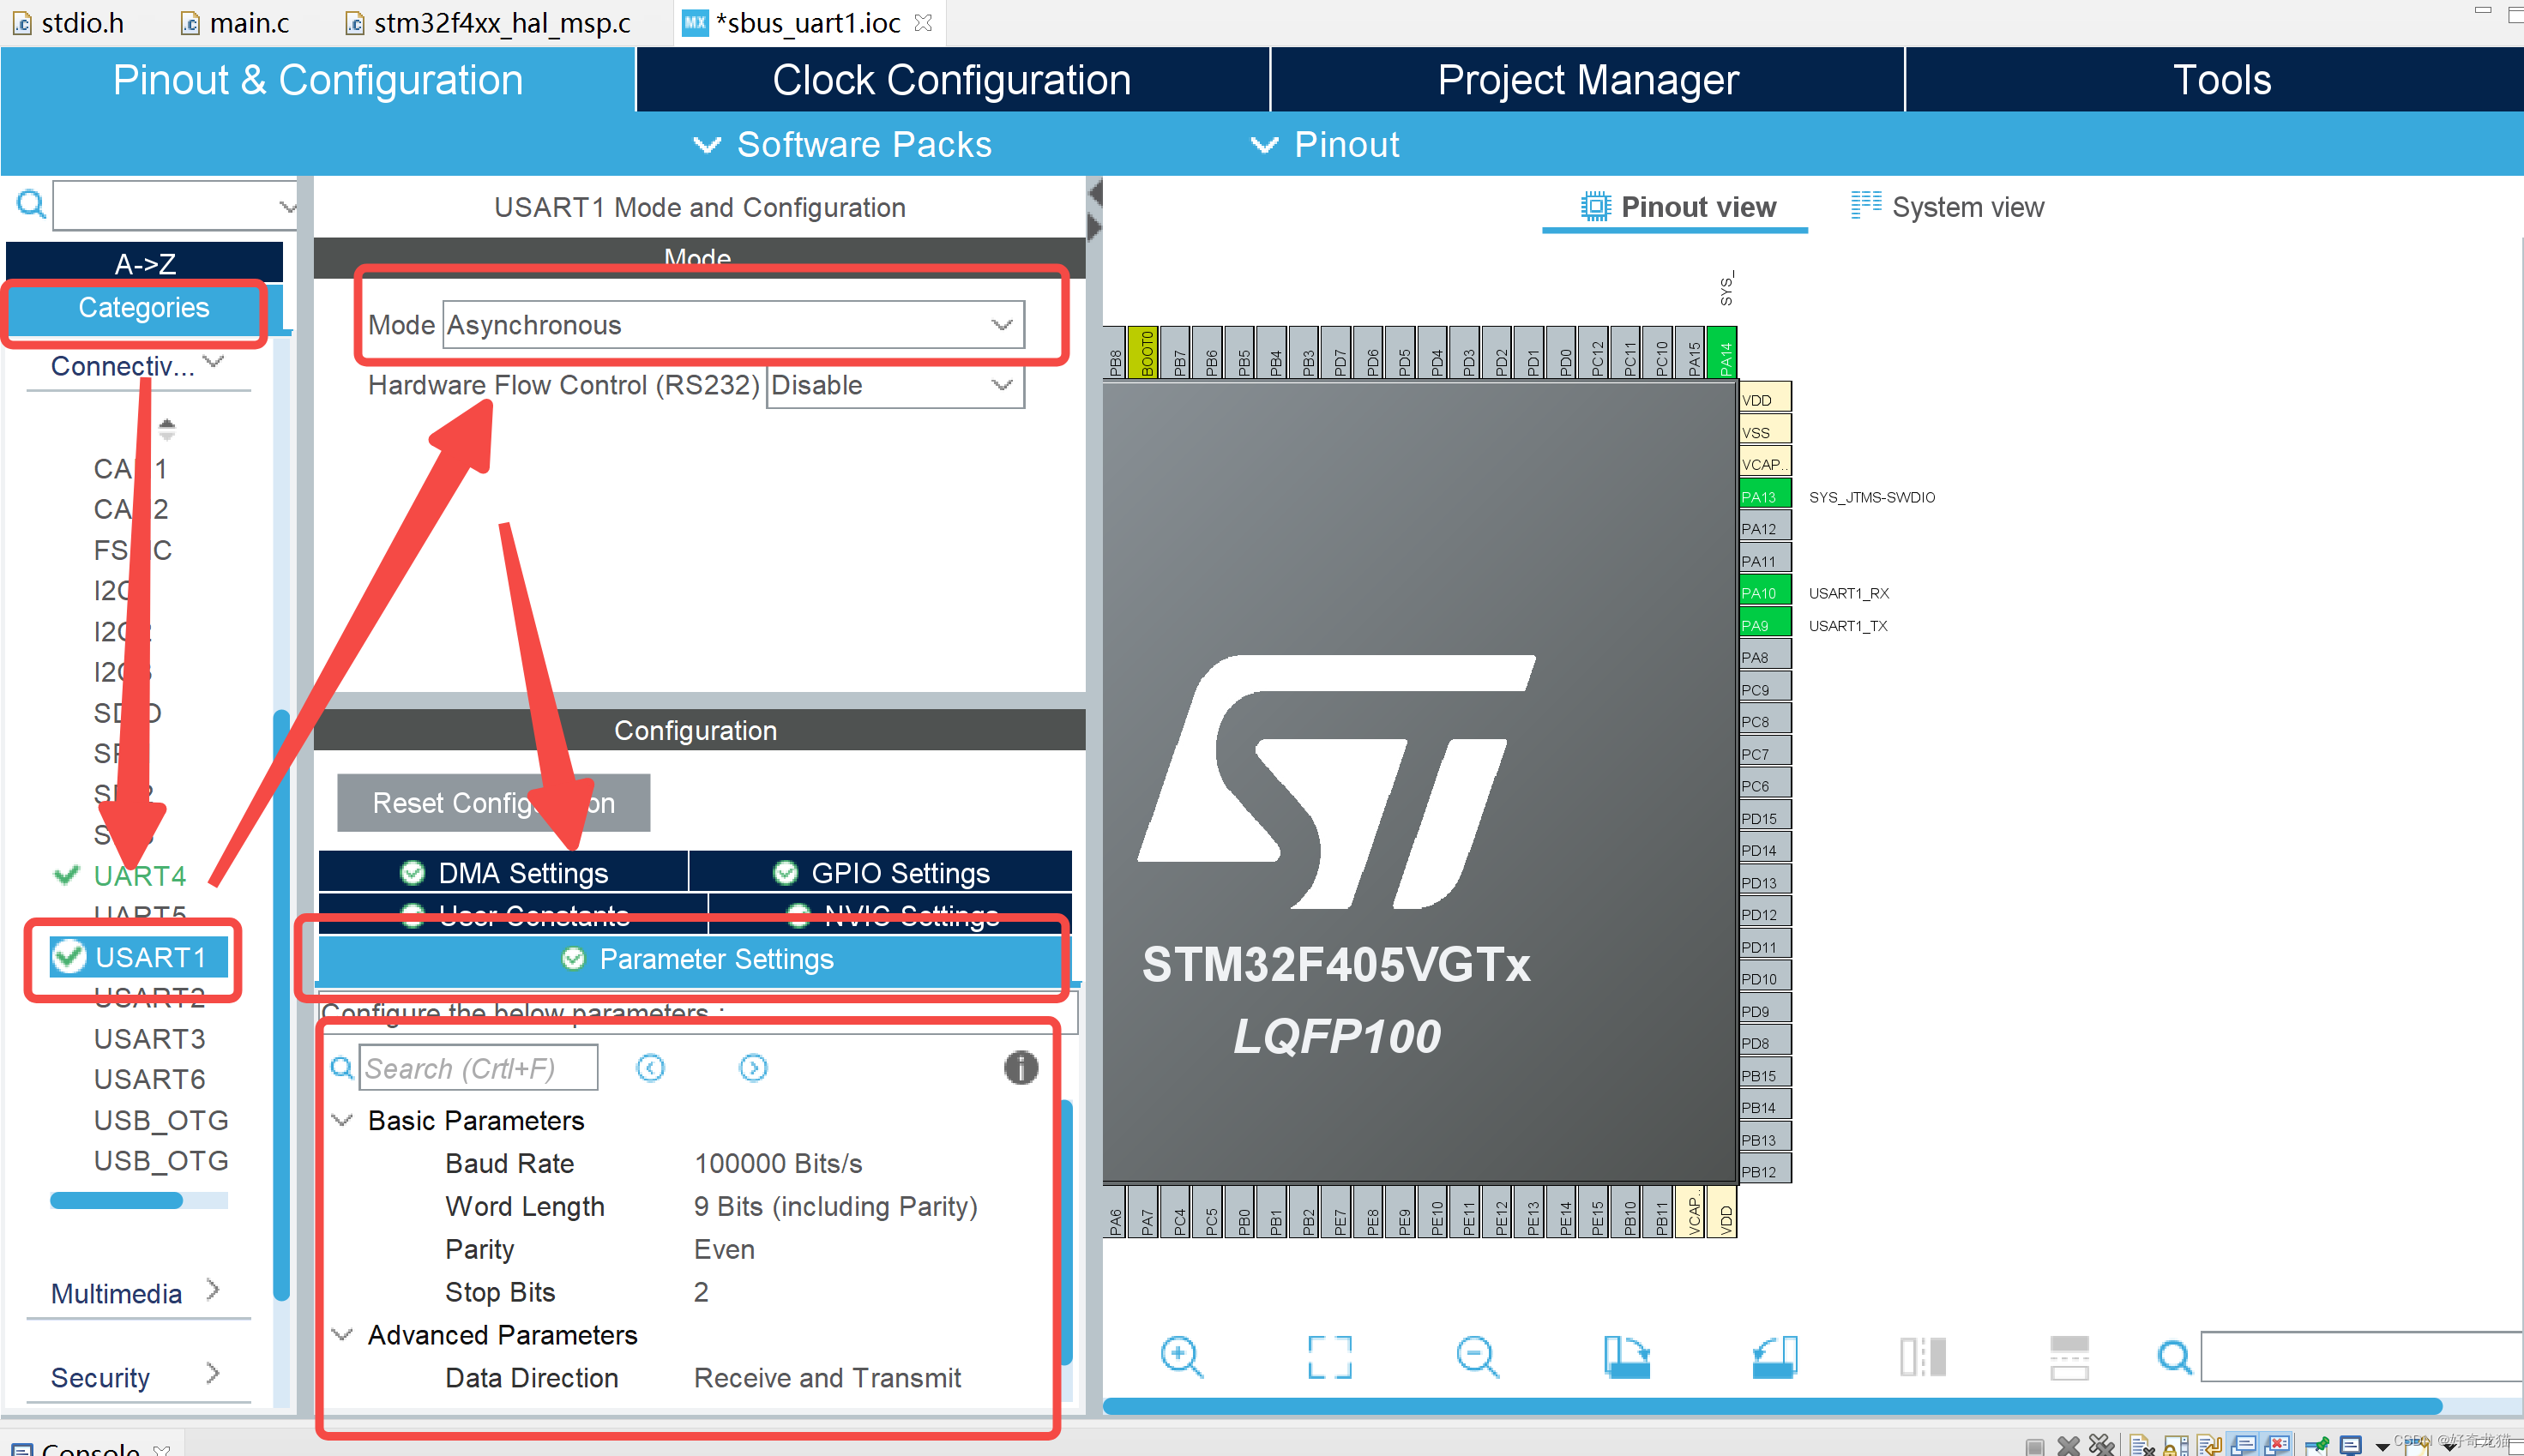Open the Pinout dropdown menu
2524x1456 pixels.
pos(1325,145)
